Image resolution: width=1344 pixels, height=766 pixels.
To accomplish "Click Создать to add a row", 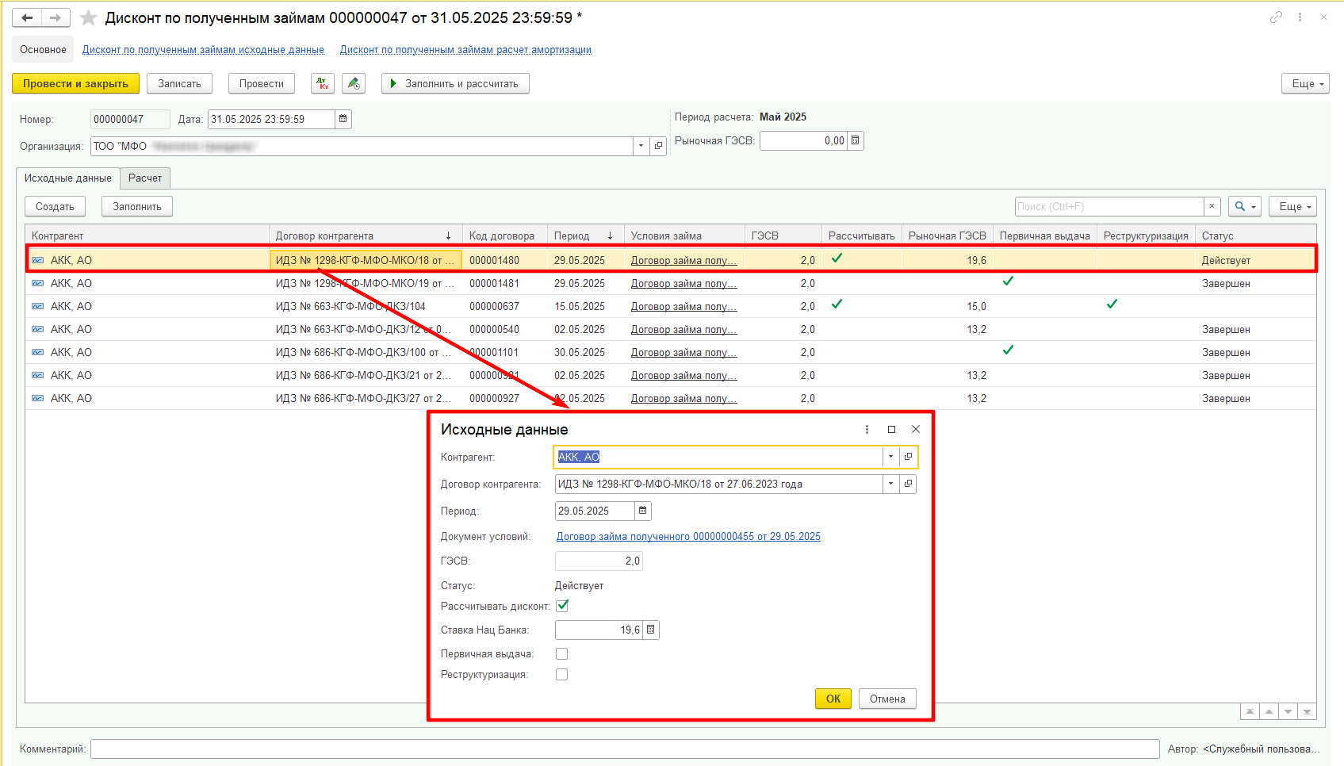I will (55, 206).
